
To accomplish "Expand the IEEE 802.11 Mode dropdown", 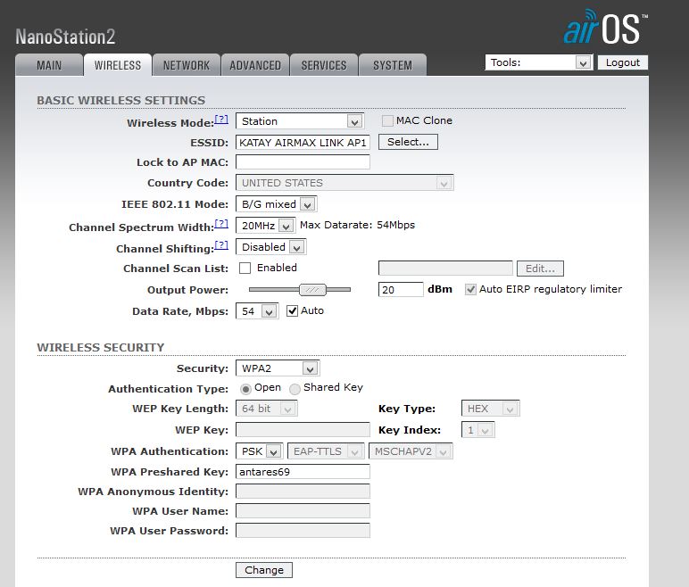I will tap(277, 204).
